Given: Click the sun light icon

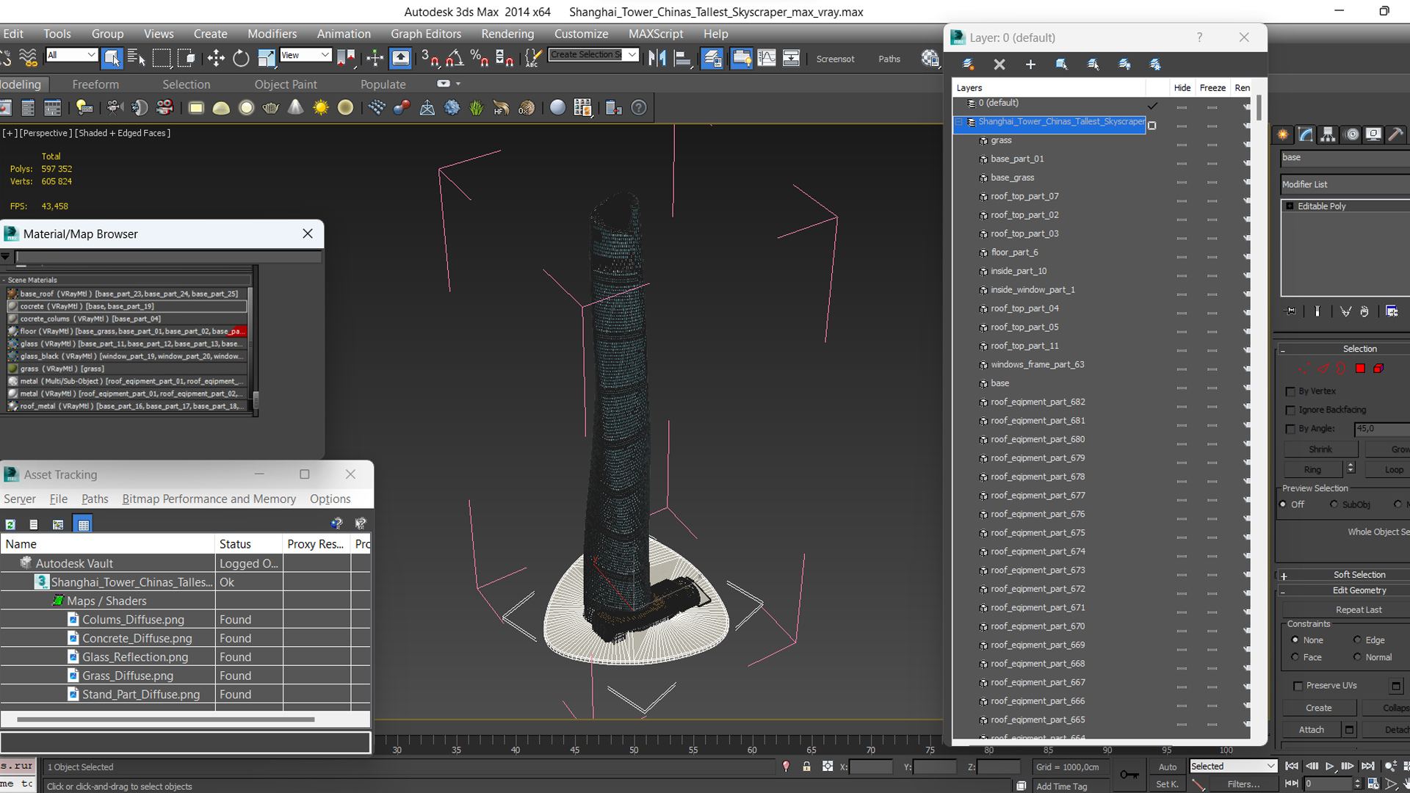Looking at the screenshot, I should pyautogui.click(x=321, y=108).
